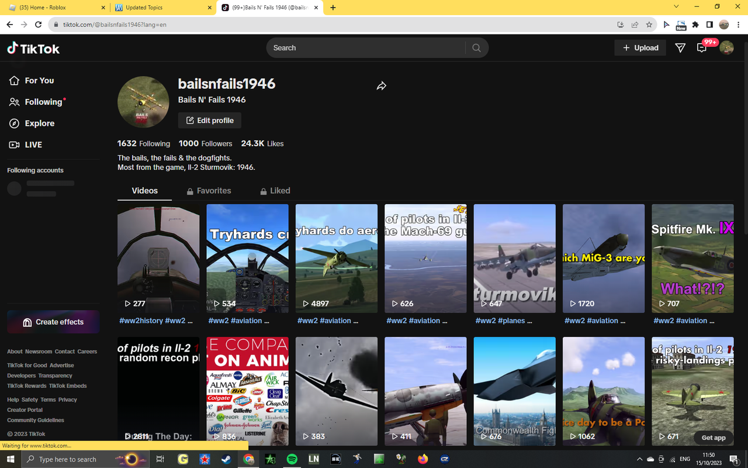This screenshot has width=748, height=468.
Task: Open the MiG-3 video with 1720 views
Action: tap(604, 259)
